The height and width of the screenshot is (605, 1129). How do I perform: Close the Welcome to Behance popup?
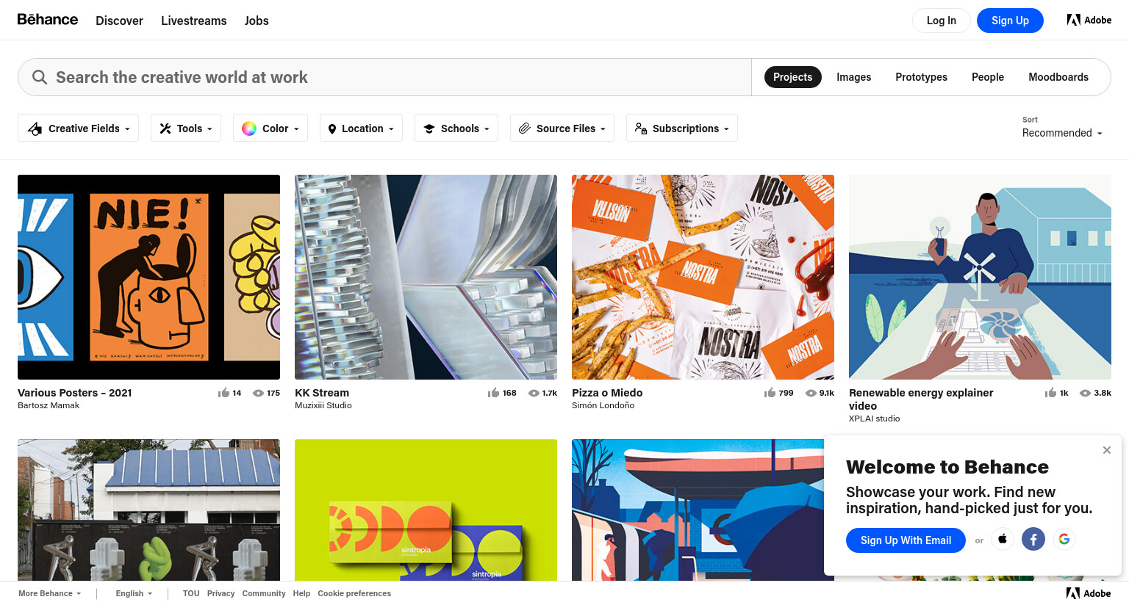1106,450
